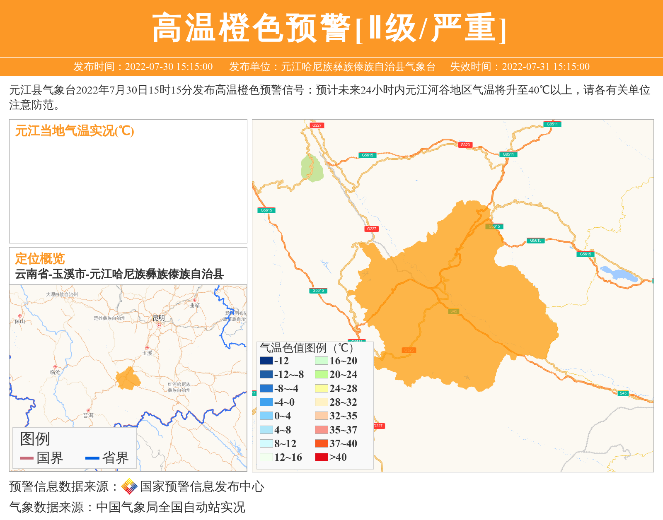This screenshot has height=520, width=663.
Task: Click the 元江当地气温实况 panel heading
Action: pos(75,131)
